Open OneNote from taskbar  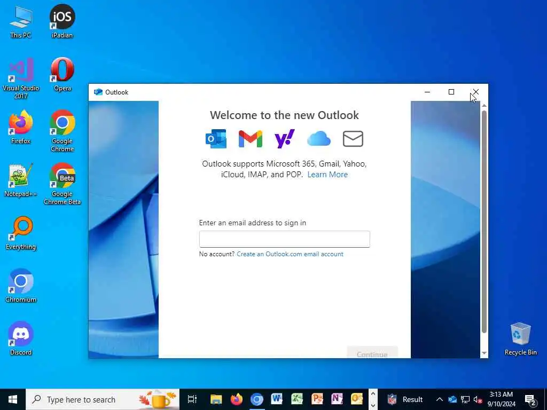337,399
